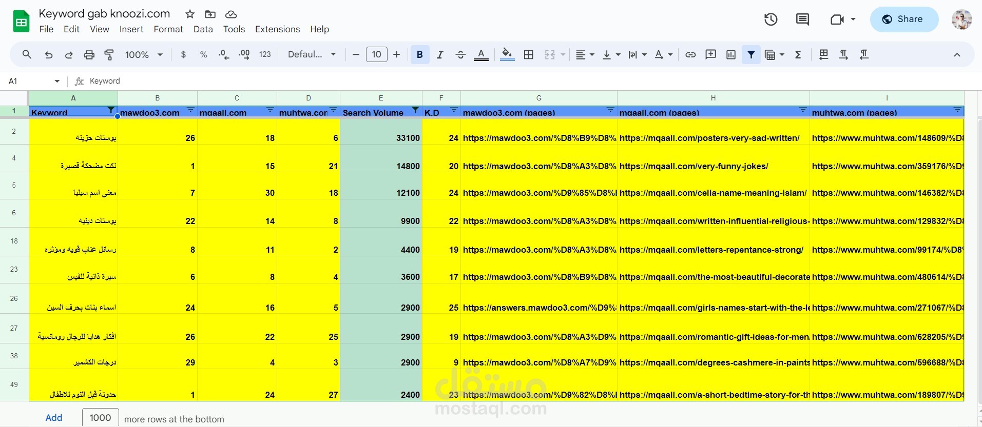
Task: Star the Keyword gab knoozi.com document
Action: [190, 14]
